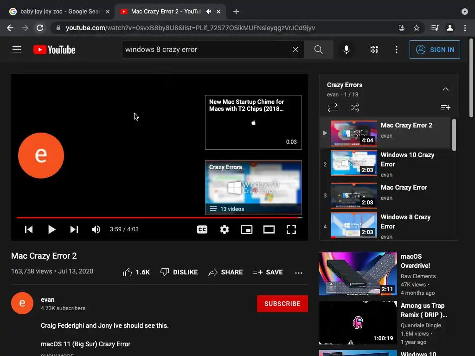Click the address bar URL
Viewport: 475px width, 356px height.
click(x=190, y=28)
